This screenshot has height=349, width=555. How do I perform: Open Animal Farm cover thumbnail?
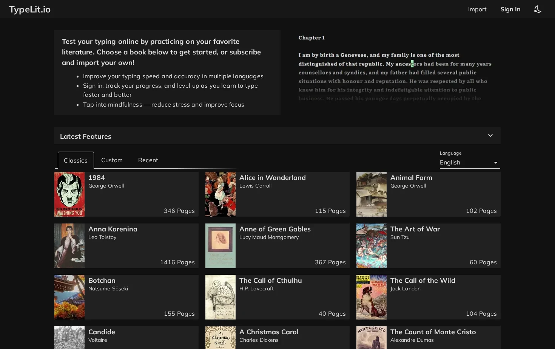point(372,194)
